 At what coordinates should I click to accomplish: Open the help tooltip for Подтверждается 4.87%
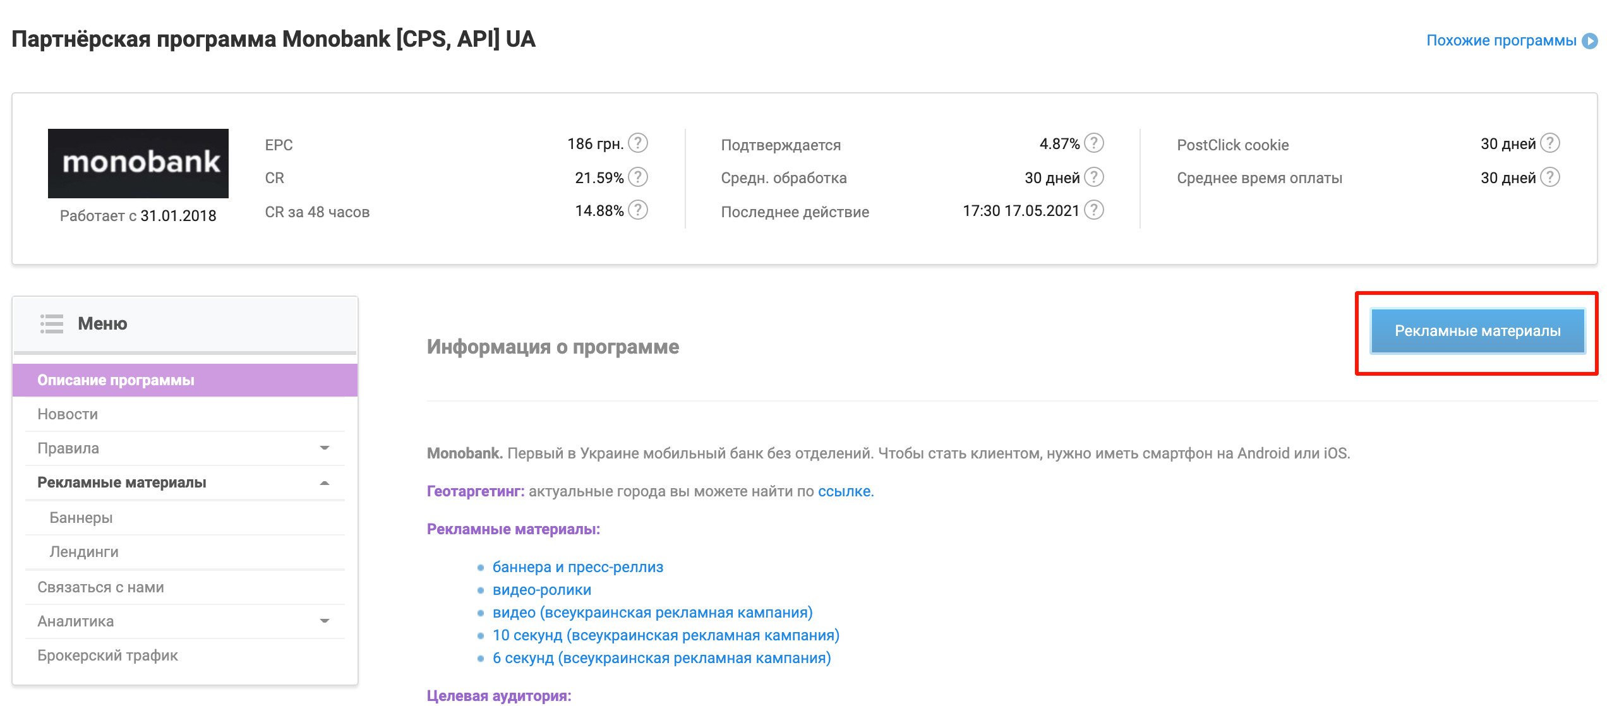[1094, 143]
